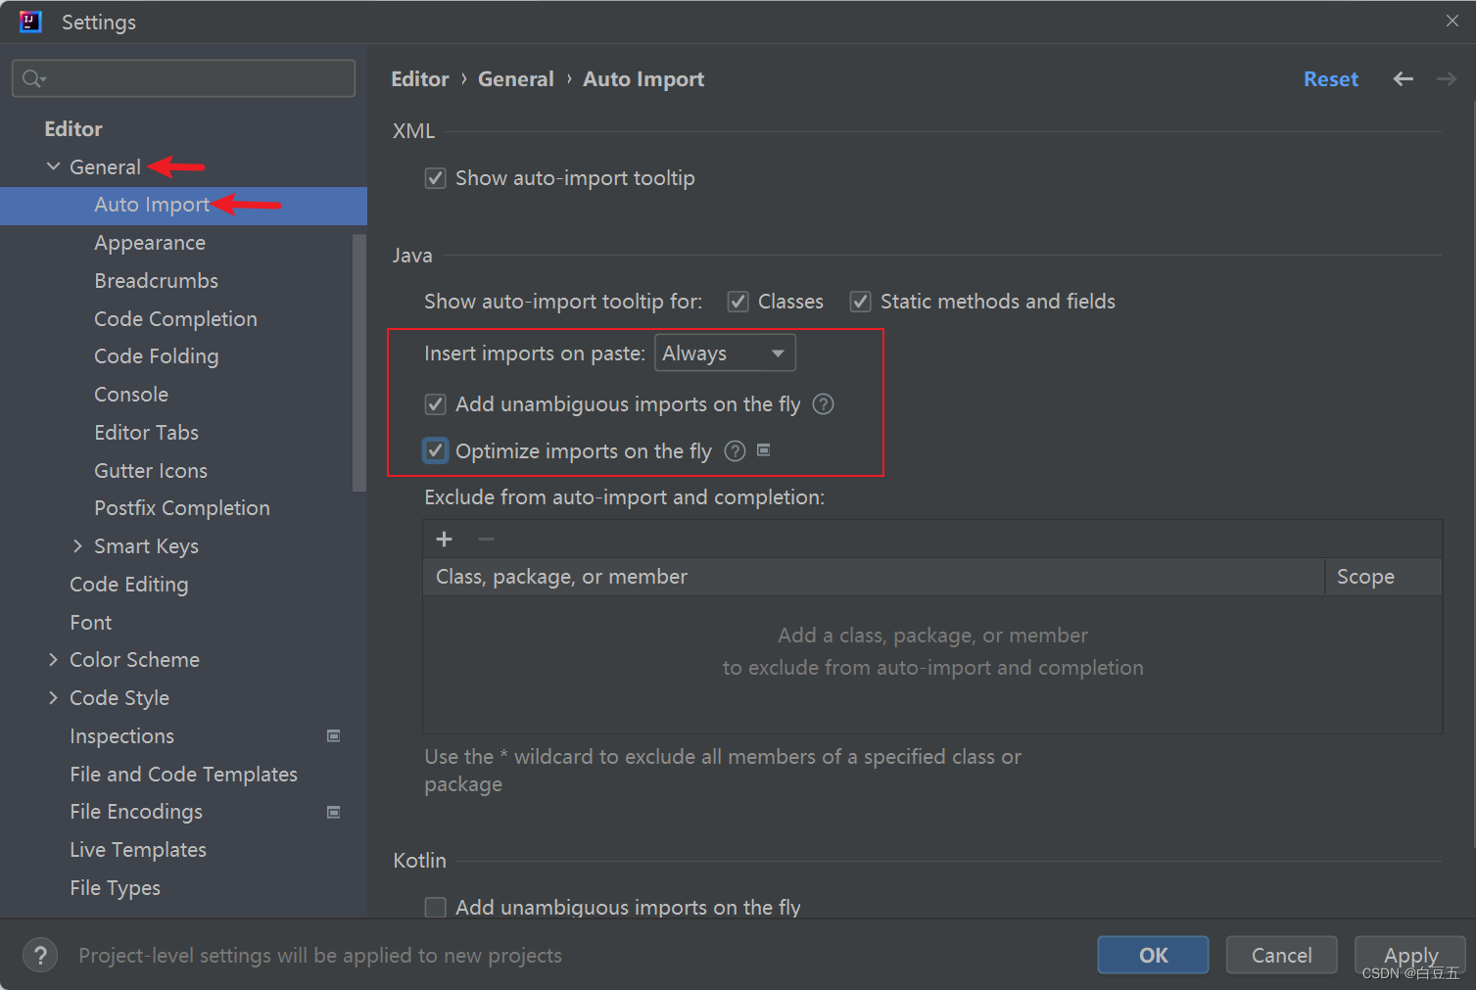Open Font settings page

(90, 623)
